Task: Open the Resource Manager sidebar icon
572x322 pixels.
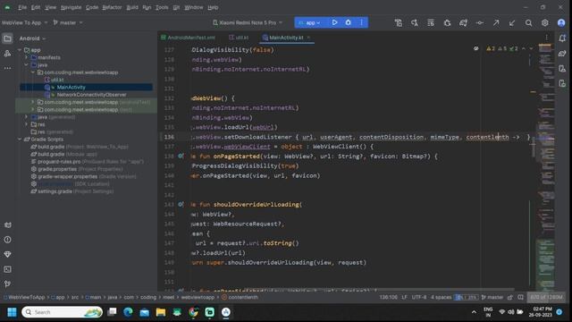Action: coord(7,54)
